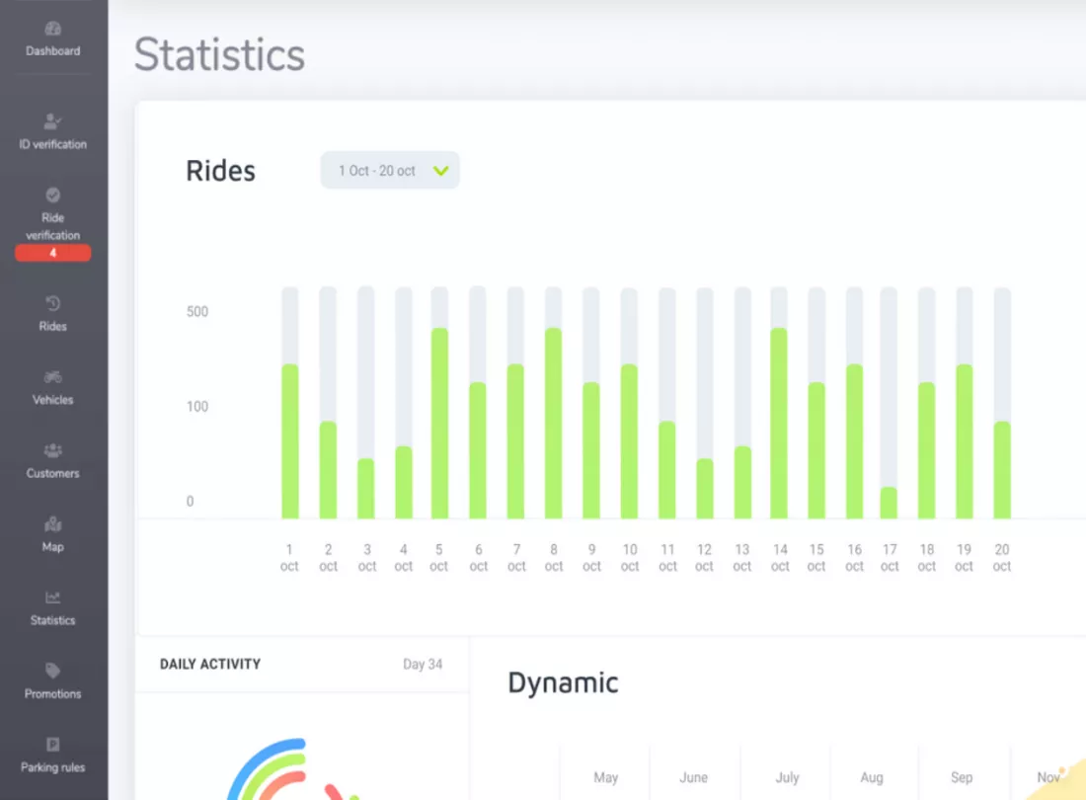Screen dimensions: 1086x800
Task: Click the Day 34 label
Action: [x=423, y=665]
